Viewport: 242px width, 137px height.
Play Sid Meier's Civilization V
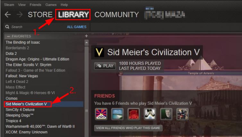pyautogui.click(x=105, y=66)
